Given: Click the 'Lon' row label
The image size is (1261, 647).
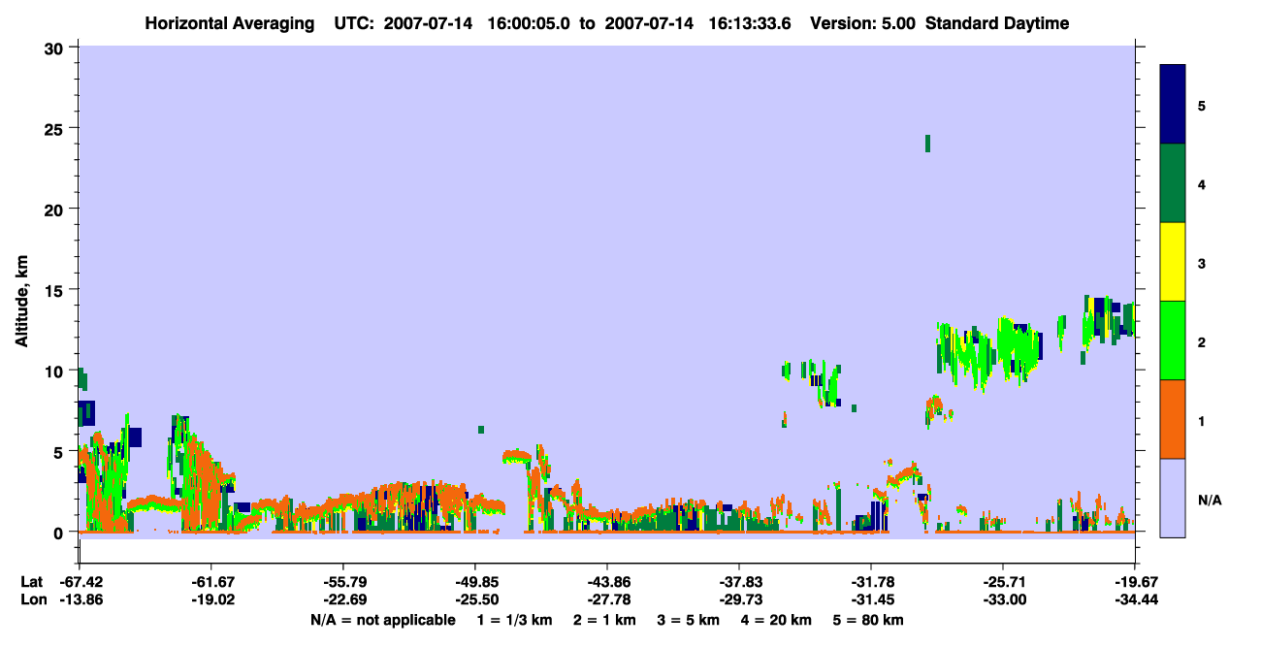Looking at the screenshot, I should click(32, 600).
